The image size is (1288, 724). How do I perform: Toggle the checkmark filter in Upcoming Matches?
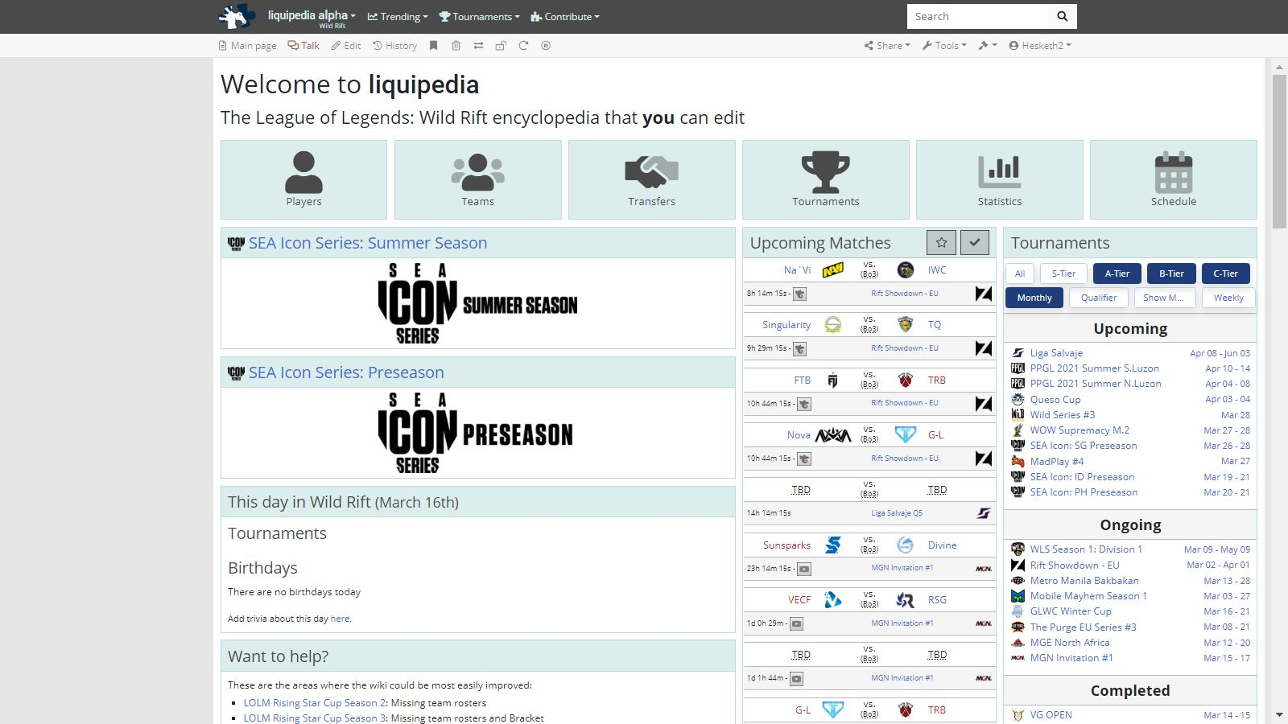coord(975,242)
